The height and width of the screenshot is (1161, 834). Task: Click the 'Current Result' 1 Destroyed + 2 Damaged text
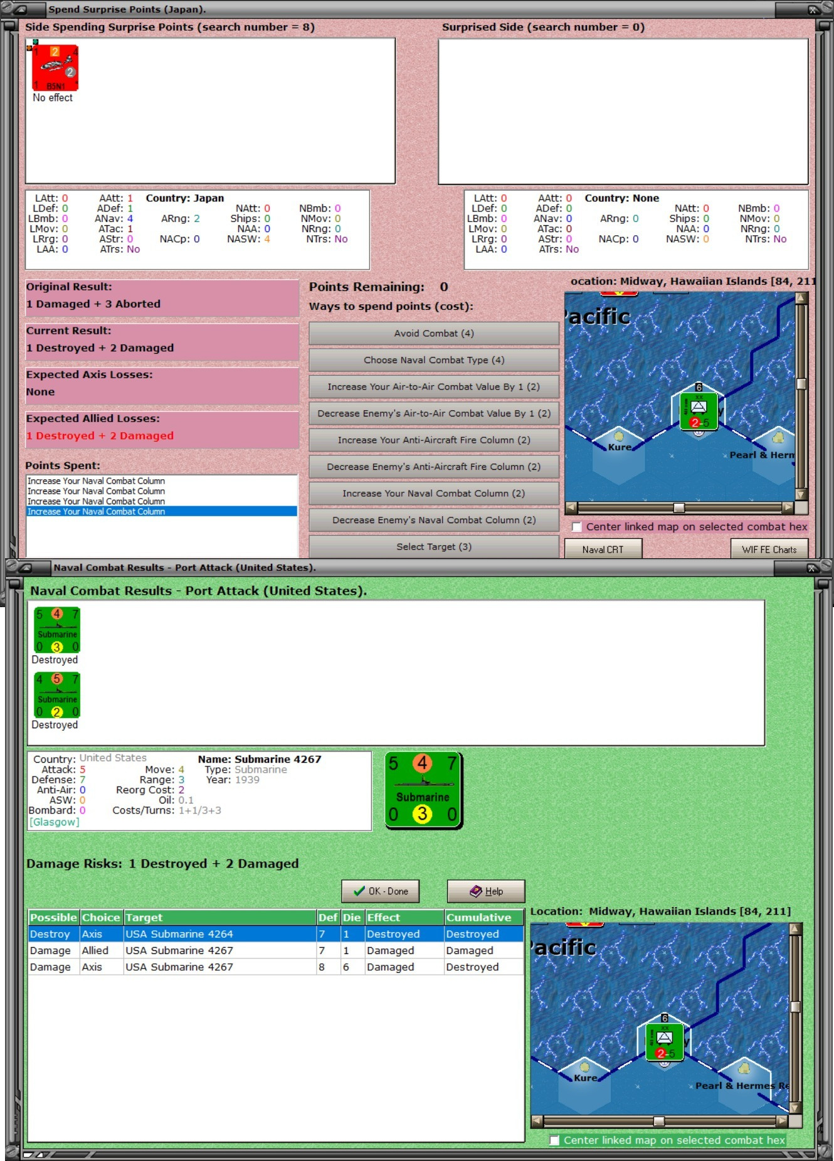[100, 348]
